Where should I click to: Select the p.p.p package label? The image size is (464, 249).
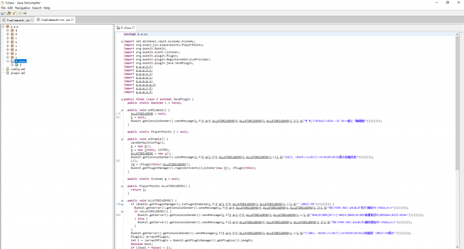click(14, 27)
